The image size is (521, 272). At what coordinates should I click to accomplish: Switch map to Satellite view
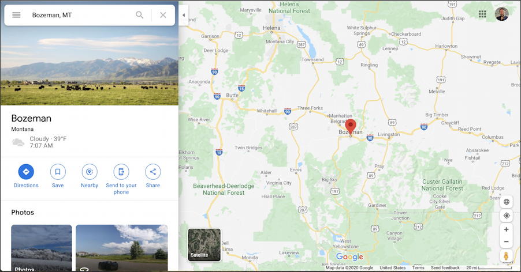(204, 245)
